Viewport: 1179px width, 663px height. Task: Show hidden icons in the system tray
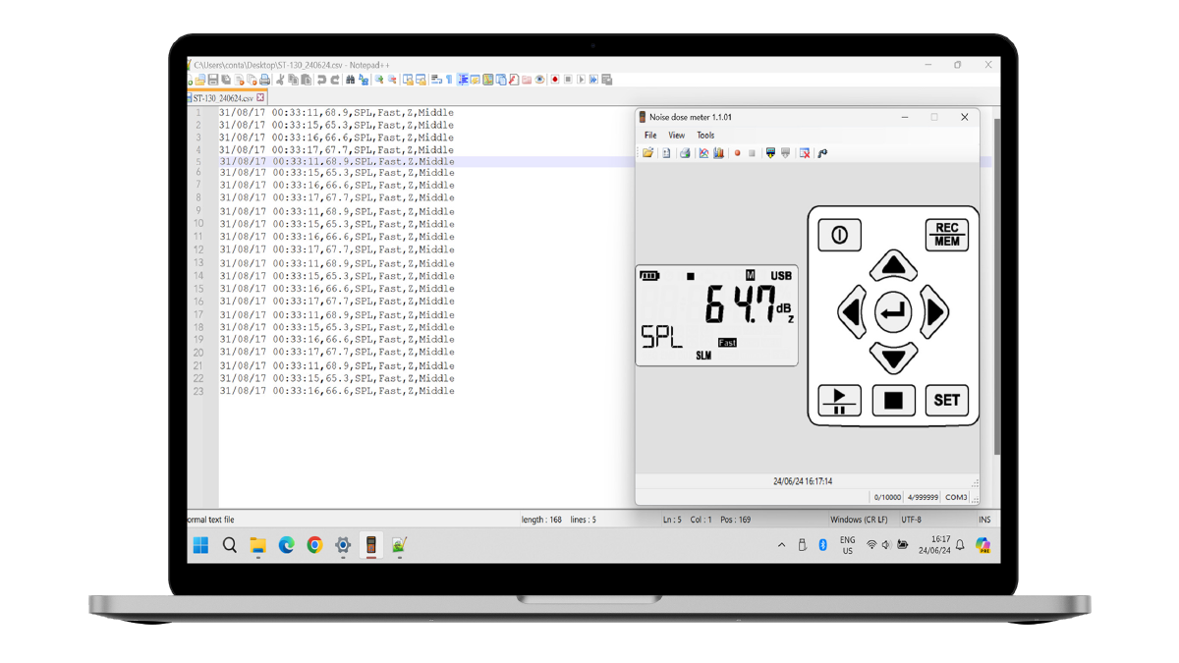pyautogui.click(x=782, y=545)
